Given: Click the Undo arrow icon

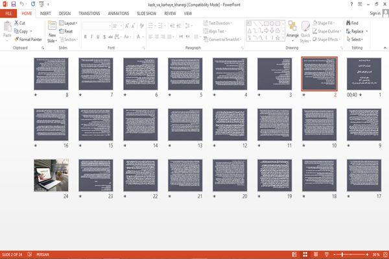Looking at the screenshot, I should click(x=22, y=4).
